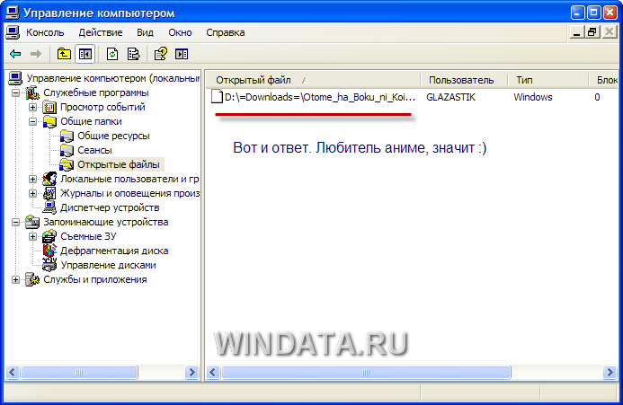
Task: Minimize the inner MDI console window
Action: [577, 31]
